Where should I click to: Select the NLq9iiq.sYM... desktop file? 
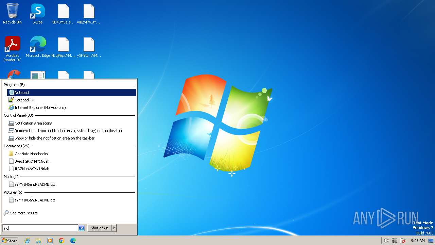click(63, 47)
